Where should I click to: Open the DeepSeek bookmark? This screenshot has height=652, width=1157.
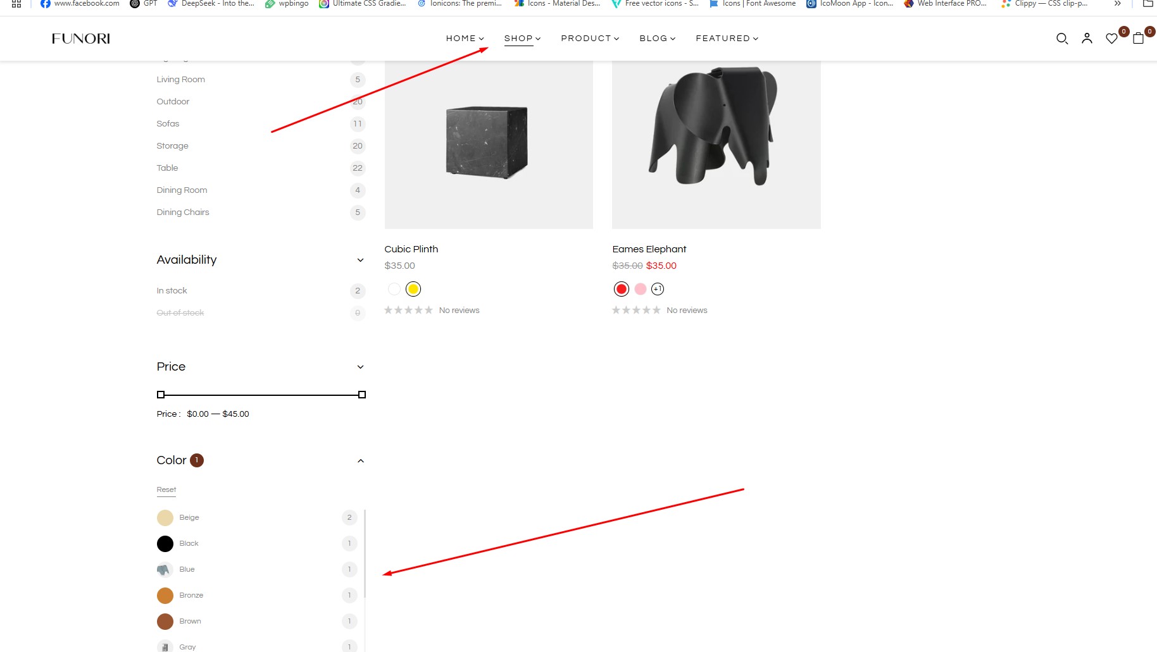211,4
